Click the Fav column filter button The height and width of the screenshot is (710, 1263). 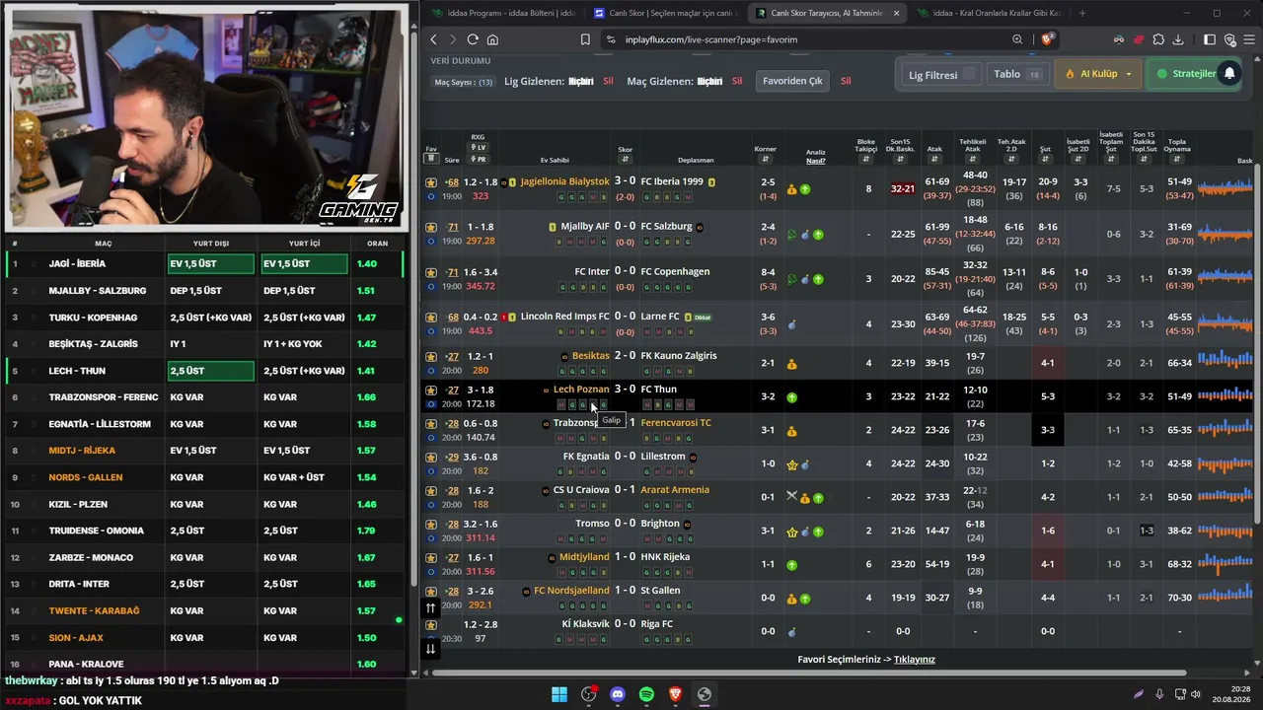pos(431,160)
